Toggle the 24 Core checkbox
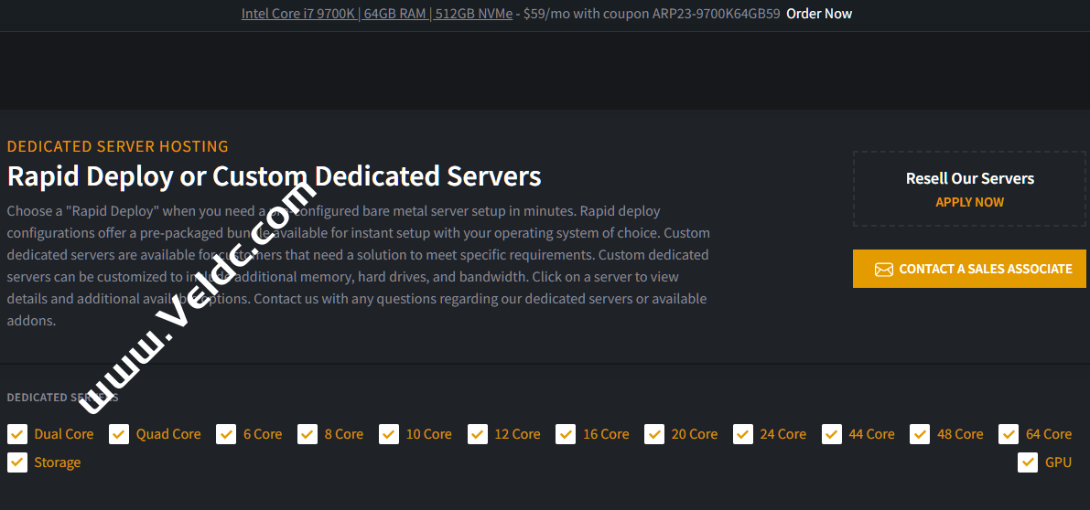 [743, 434]
